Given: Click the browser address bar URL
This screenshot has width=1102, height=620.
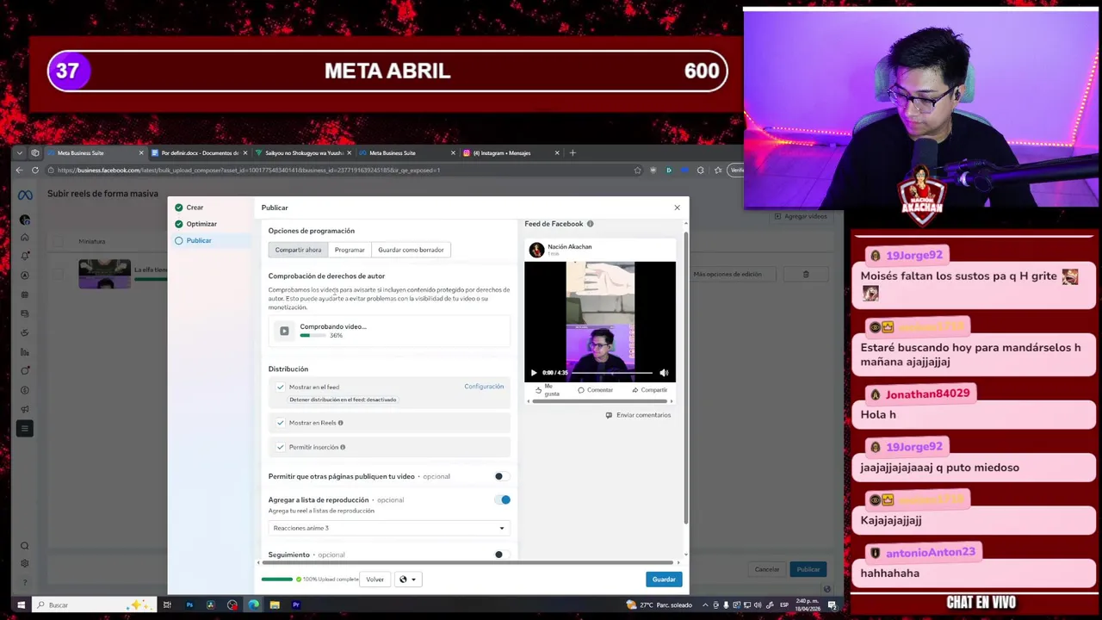Looking at the screenshot, I should pyautogui.click(x=250, y=170).
